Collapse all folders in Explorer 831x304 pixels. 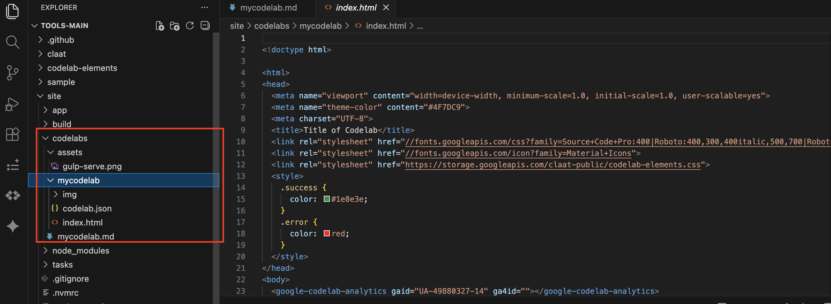[x=205, y=26]
